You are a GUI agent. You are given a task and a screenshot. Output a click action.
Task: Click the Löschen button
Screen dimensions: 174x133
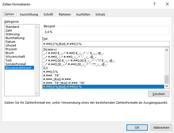click(159, 94)
